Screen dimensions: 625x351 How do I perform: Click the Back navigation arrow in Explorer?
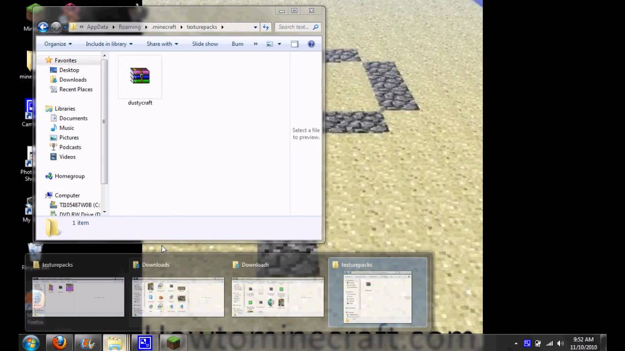(43, 27)
